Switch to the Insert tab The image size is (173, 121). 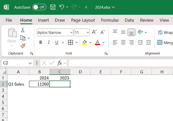tap(43, 20)
